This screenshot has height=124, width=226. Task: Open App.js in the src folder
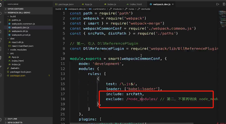[x=15, y=57]
